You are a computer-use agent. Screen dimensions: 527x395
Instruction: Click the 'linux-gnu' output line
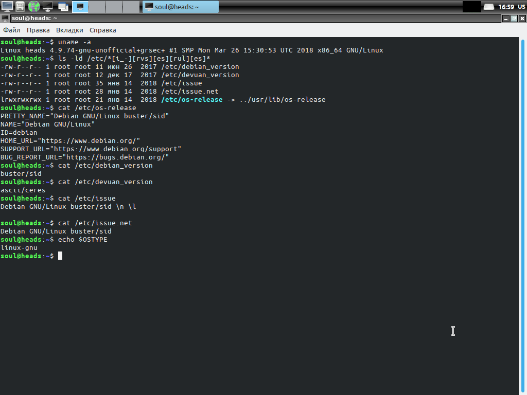(x=19, y=248)
